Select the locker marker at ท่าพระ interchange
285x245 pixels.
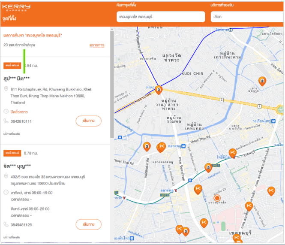[x=159, y=90]
